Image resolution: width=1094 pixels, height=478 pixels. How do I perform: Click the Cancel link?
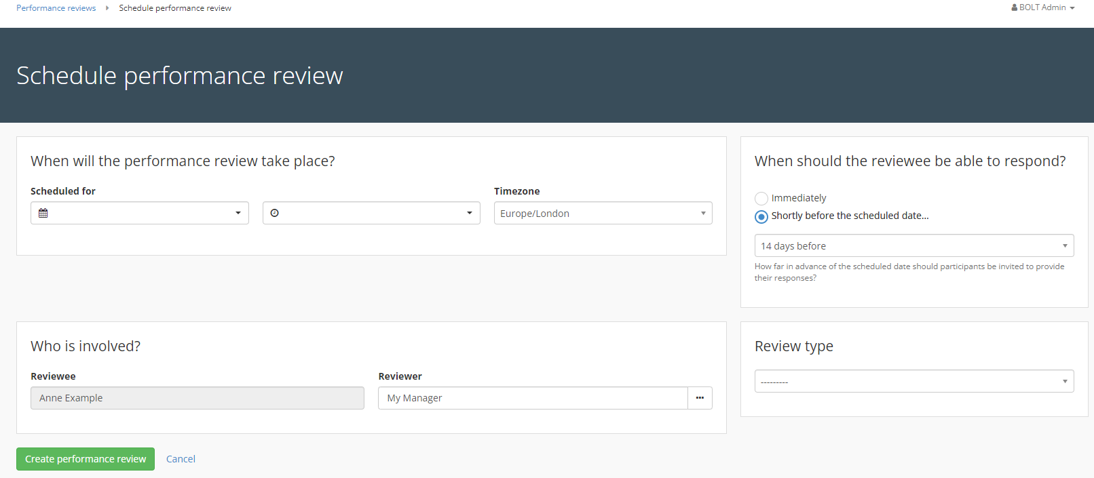click(x=181, y=459)
